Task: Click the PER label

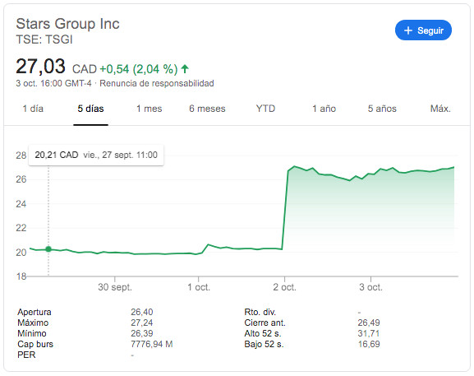Action: [x=26, y=355]
